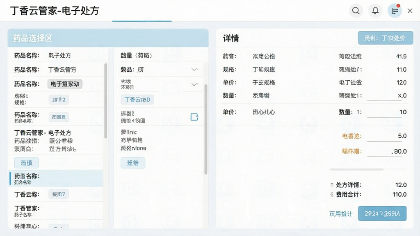Screen dimensions: 420x236
Task: Close the 丁香云管家-电子处方 window
Action: click(410, 11)
